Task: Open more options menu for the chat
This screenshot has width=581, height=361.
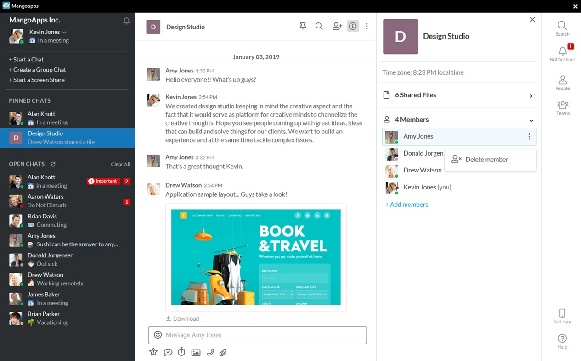Action: (367, 26)
